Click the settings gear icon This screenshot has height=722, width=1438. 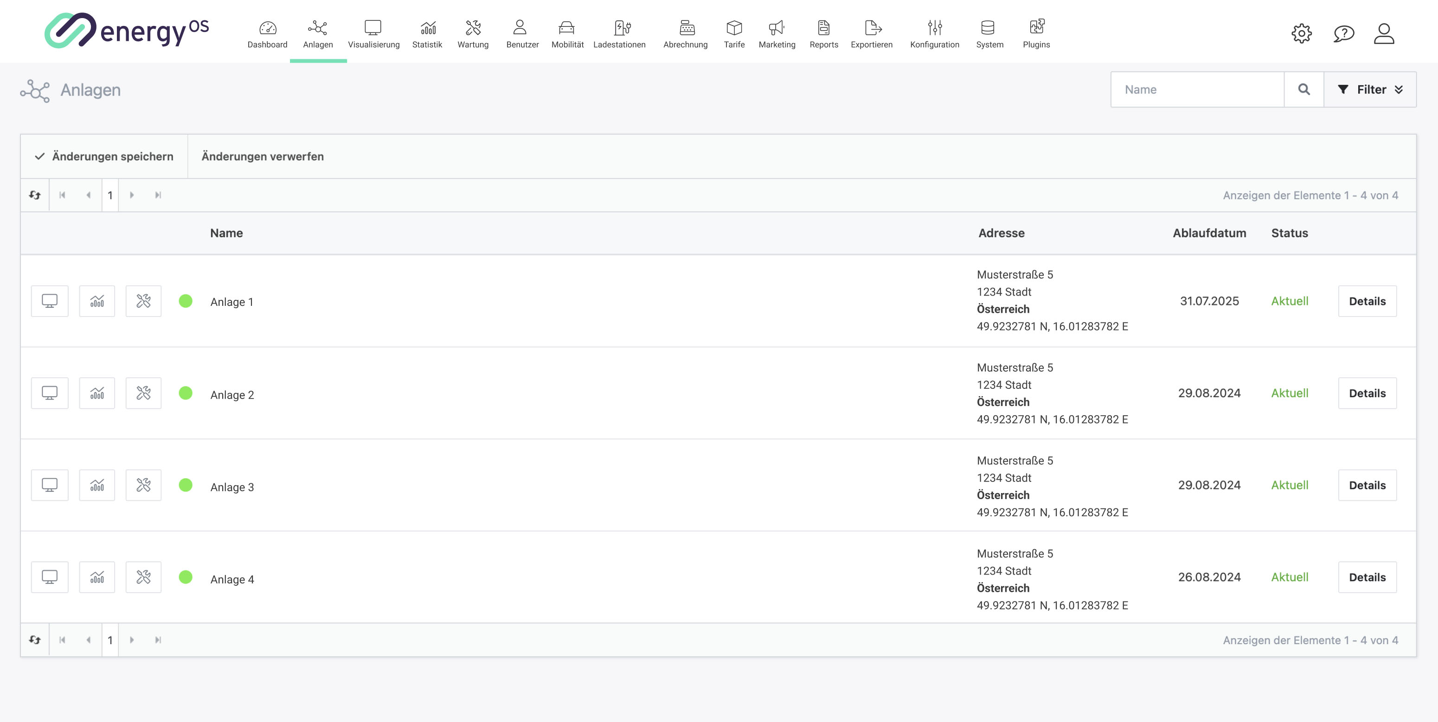1301,33
